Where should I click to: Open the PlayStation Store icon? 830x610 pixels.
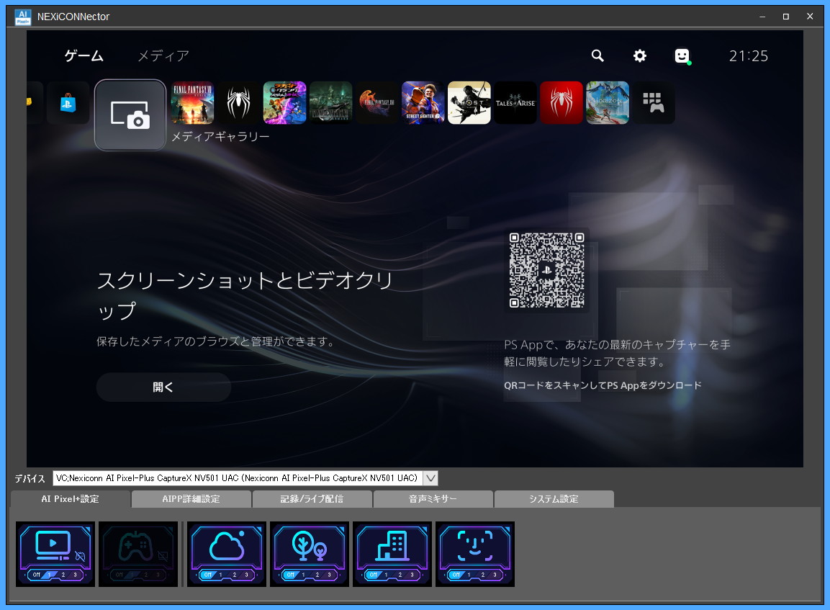[x=68, y=103]
